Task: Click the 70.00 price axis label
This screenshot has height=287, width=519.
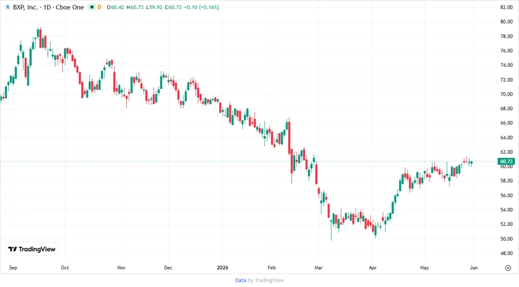Action: click(506, 95)
